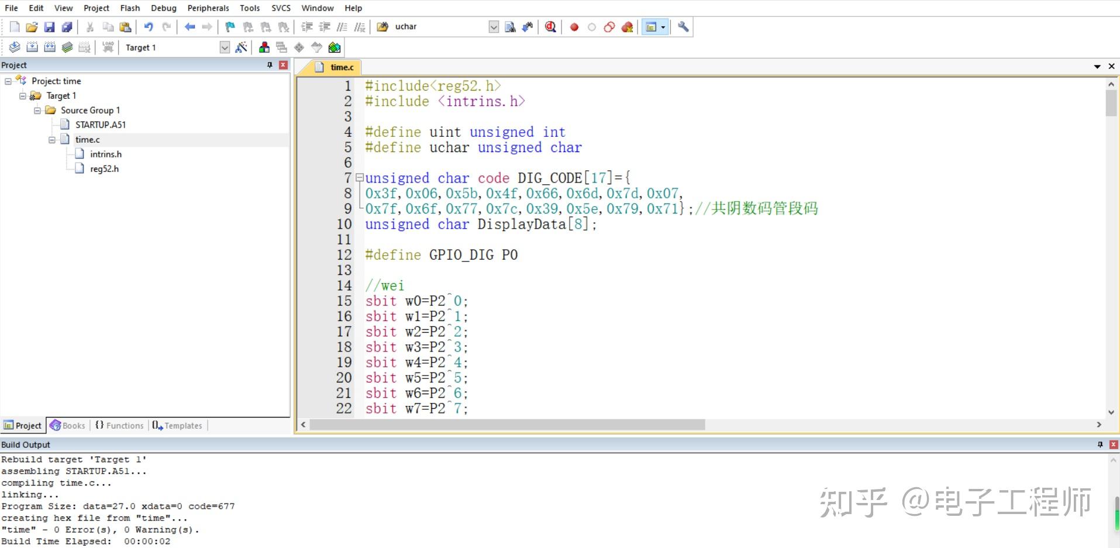Select the time.c editor tab
1120x548 pixels.
[x=339, y=67]
